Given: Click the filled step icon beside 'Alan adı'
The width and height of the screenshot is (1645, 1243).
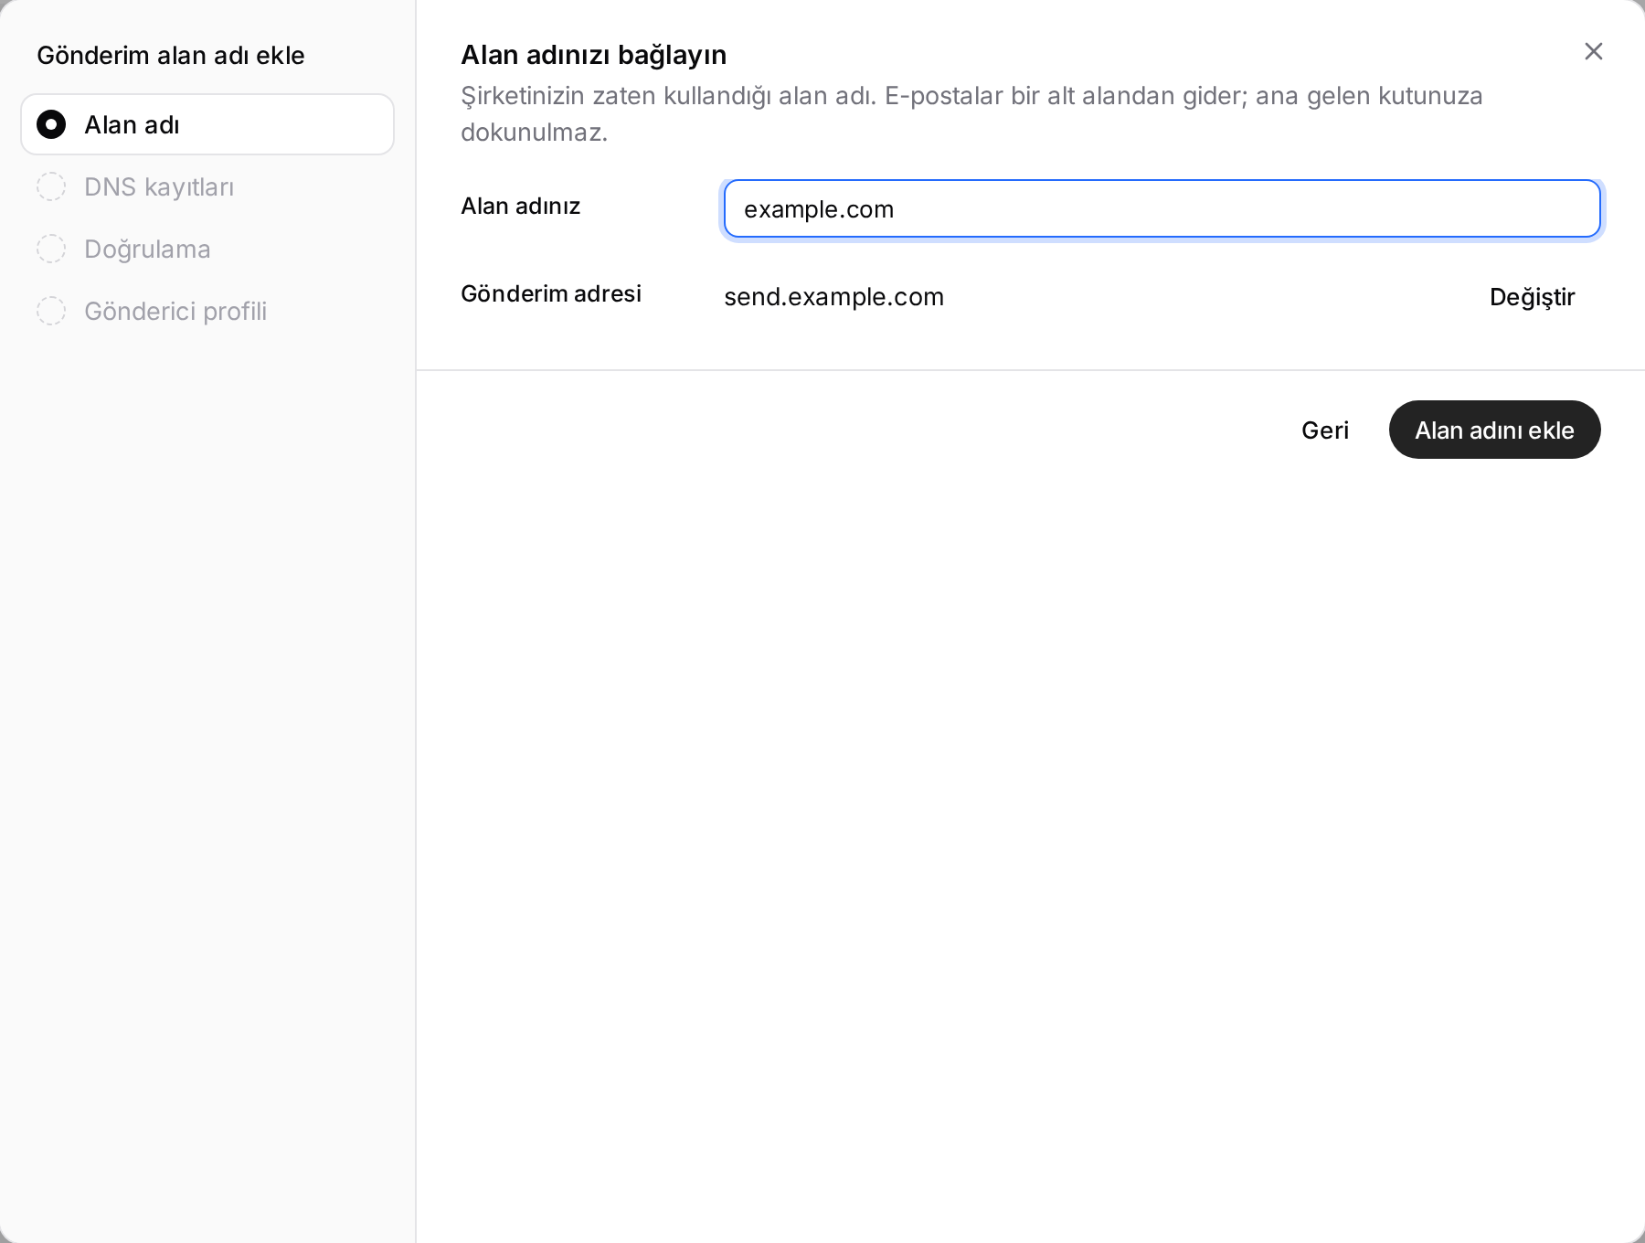Looking at the screenshot, I should [x=51, y=124].
